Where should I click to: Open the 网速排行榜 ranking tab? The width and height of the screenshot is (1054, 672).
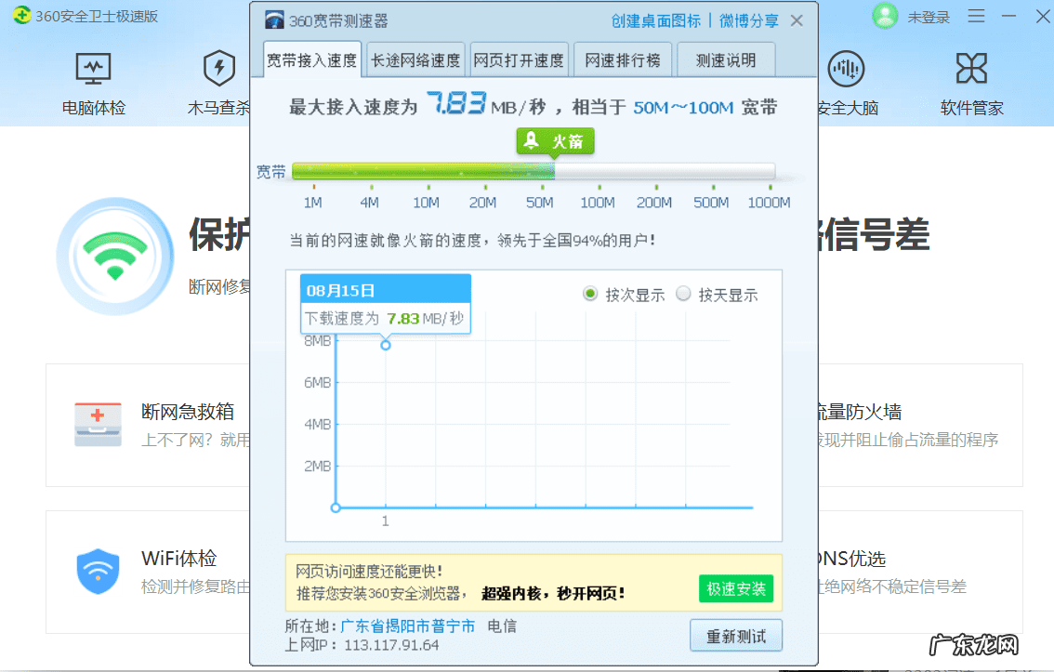point(622,59)
